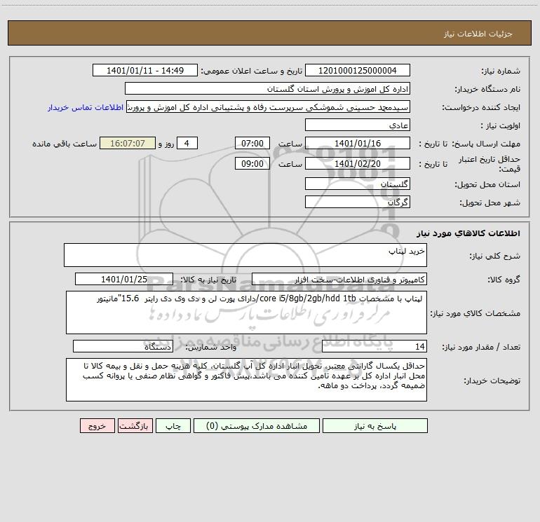Click the laptop specifications text box
This screenshot has width=540, height=522.
246,312
